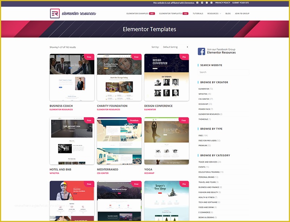
Task: Open WPAstra creator link under Hotel and BnB
Action: coord(54,173)
